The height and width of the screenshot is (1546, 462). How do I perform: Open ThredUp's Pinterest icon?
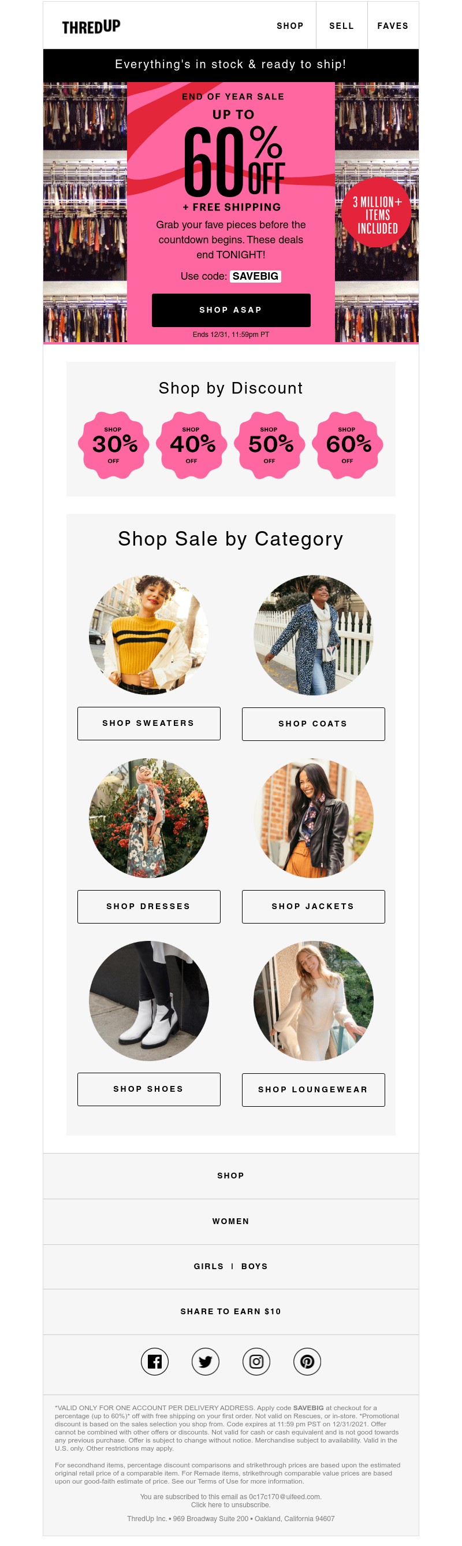click(307, 1362)
